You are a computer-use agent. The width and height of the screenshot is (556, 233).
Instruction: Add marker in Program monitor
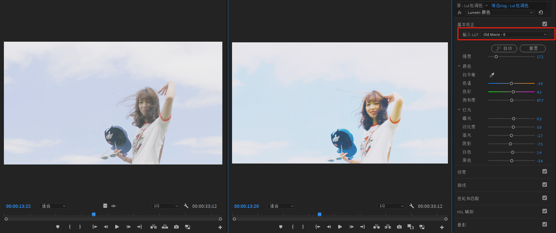click(x=281, y=227)
